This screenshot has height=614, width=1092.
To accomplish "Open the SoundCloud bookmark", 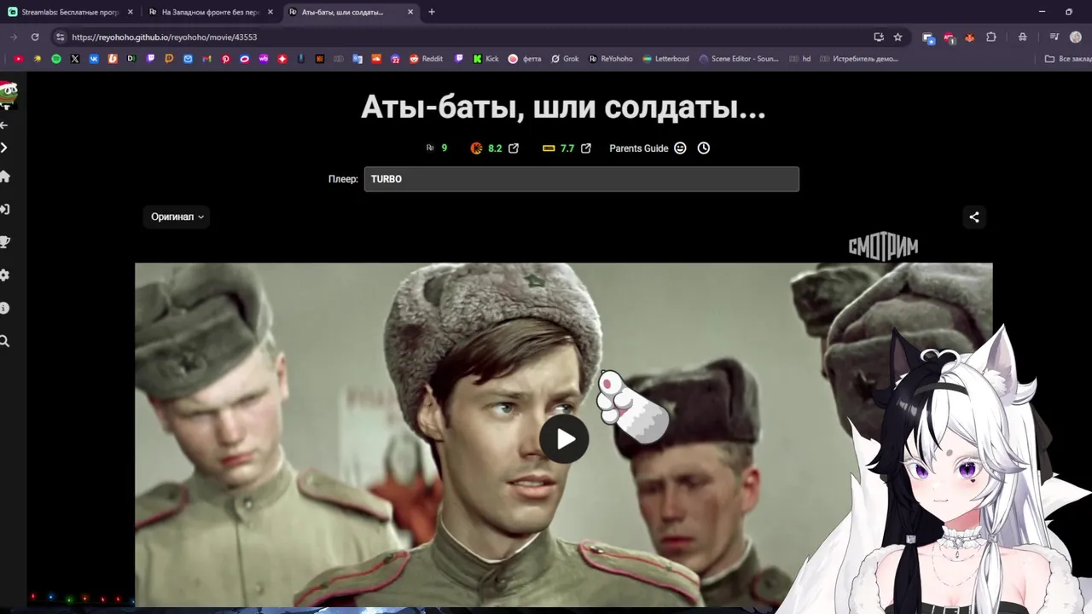I will [x=376, y=59].
